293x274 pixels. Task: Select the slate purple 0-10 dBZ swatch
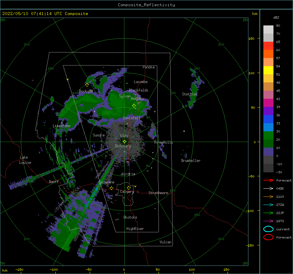point(268,152)
